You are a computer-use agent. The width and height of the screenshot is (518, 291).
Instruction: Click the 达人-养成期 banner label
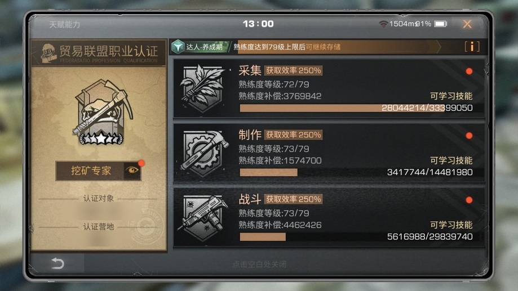(204, 47)
